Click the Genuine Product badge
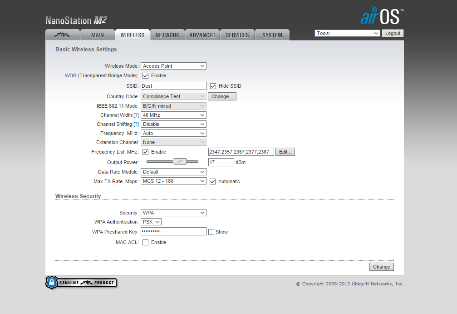Viewport: 457px width, 314px height. [81, 283]
